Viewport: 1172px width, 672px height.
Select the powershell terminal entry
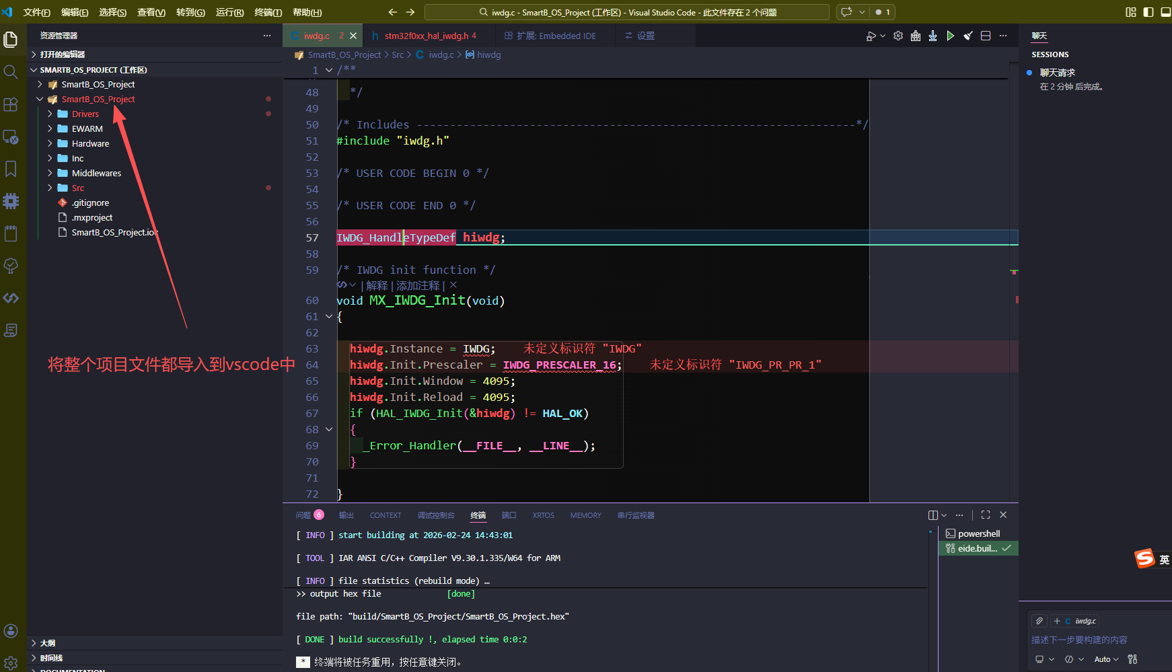pos(978,533)
